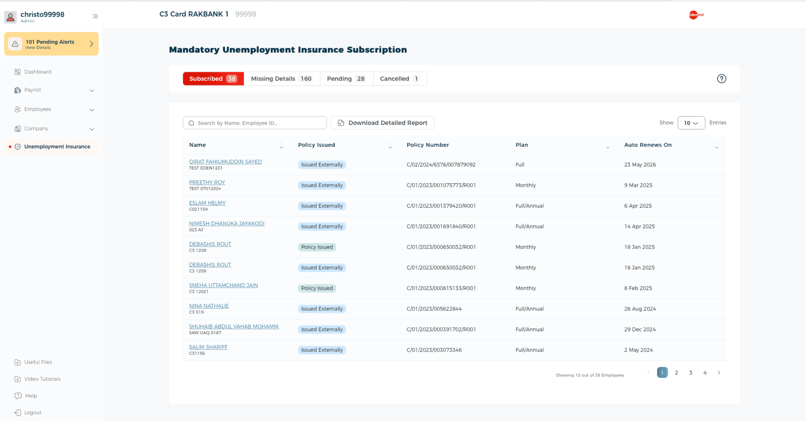Screen dimensions: 806x421
Task: Open PREETHY ROY employee link
Action: coord(207,182)
